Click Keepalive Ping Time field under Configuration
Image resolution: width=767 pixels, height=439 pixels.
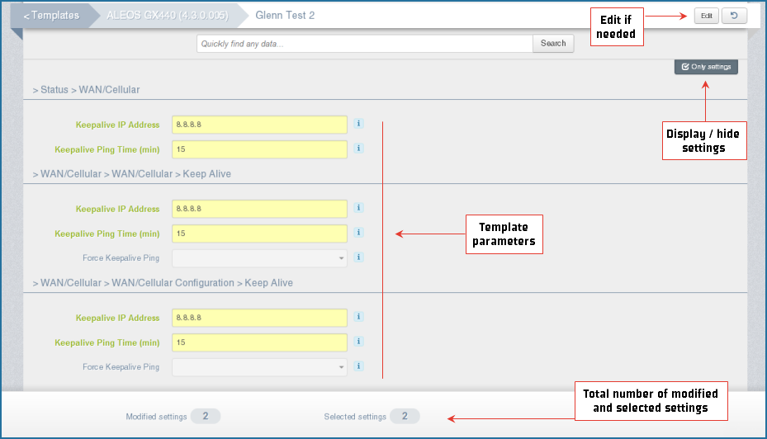(259, 342)
